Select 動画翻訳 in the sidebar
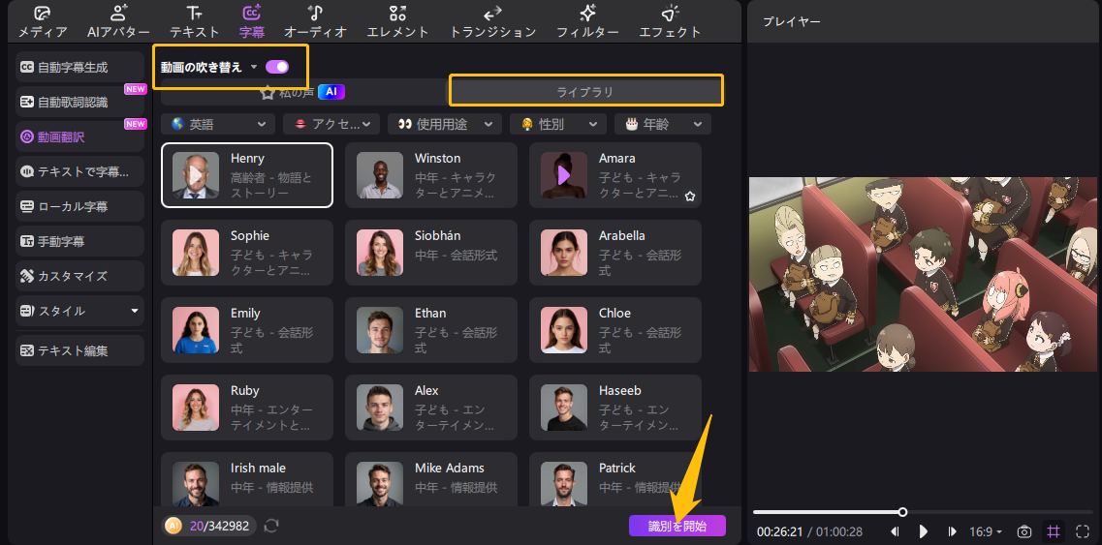The height and width of the screenshot is (545, 1102). (x=79, y=136)
